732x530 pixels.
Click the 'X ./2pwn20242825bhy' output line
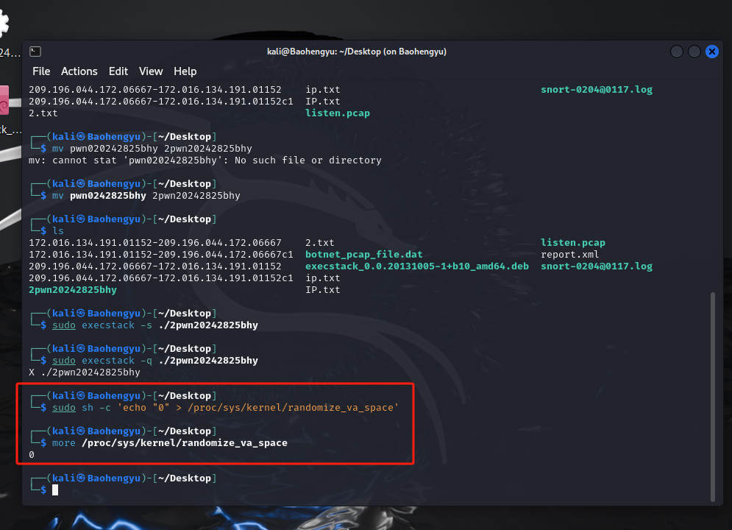85,372
